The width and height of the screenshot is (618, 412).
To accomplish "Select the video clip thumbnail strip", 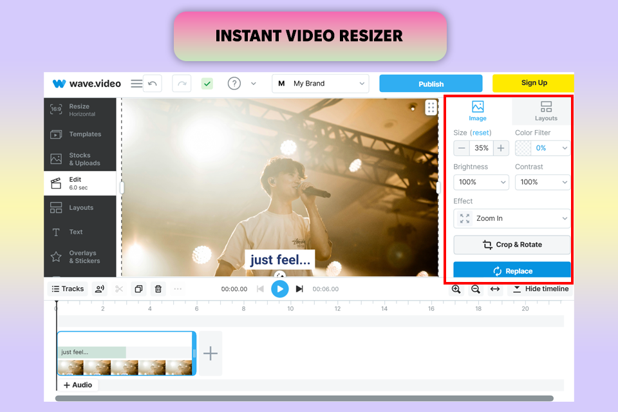I will pyautogui.click(x=125, y=368).
